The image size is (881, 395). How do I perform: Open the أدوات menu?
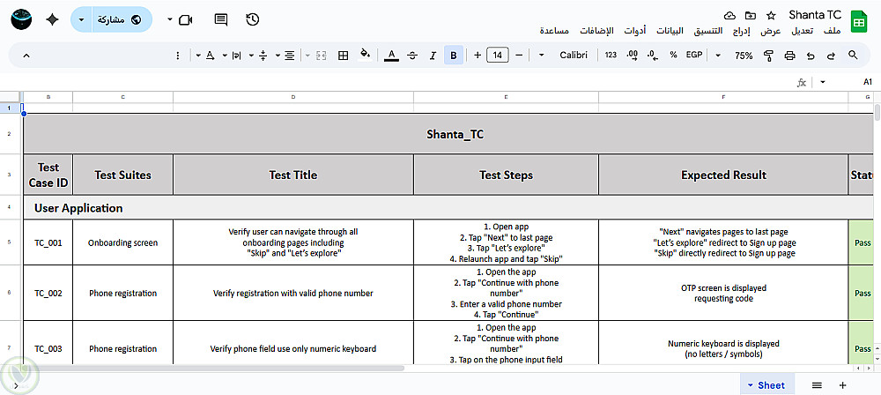[x=635, y=30]
